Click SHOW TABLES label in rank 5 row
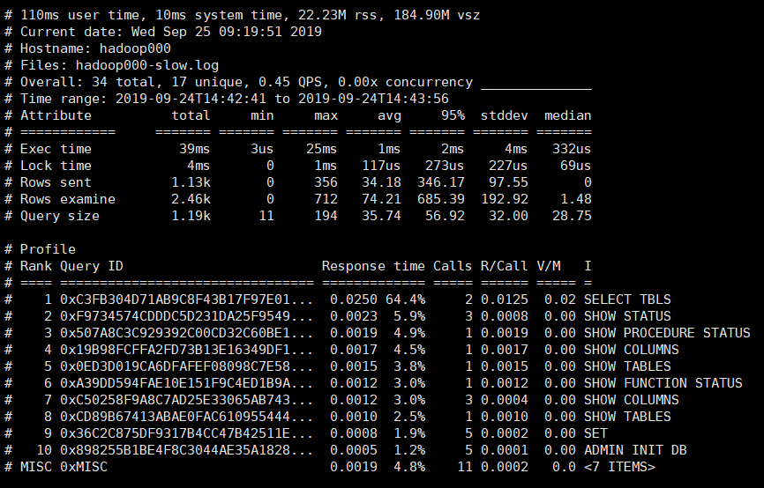The width and height of the screenshot is (764, 488). pyautogui.click(x=627, y=366)
